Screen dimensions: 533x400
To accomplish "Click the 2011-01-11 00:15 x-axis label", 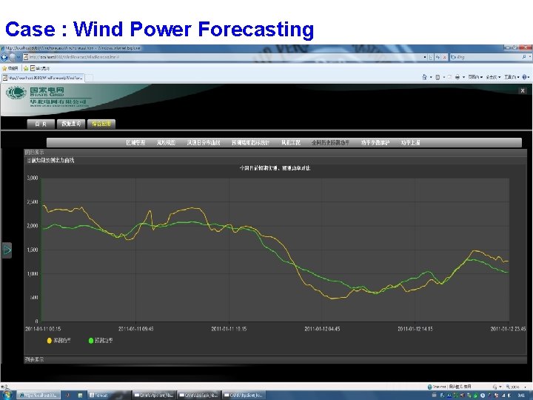I will [43, 329].
